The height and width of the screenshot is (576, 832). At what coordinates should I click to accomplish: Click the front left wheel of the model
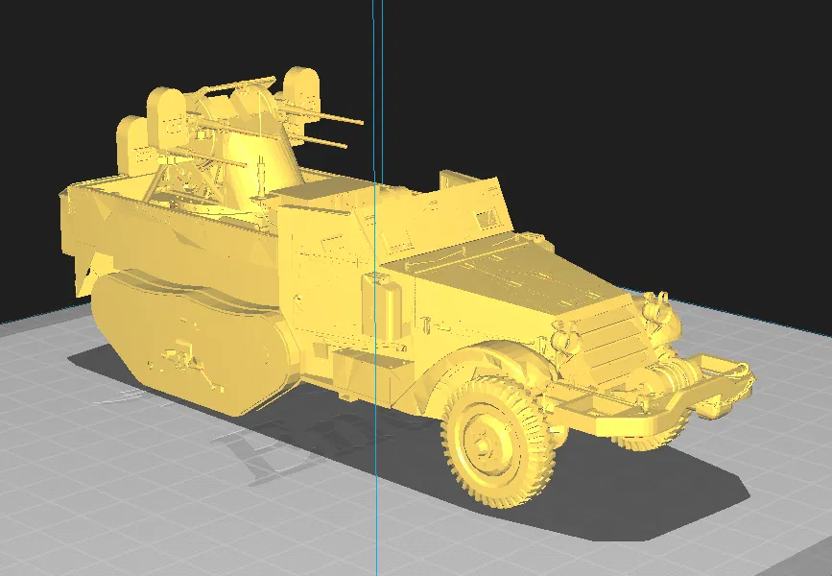(489, 442)
